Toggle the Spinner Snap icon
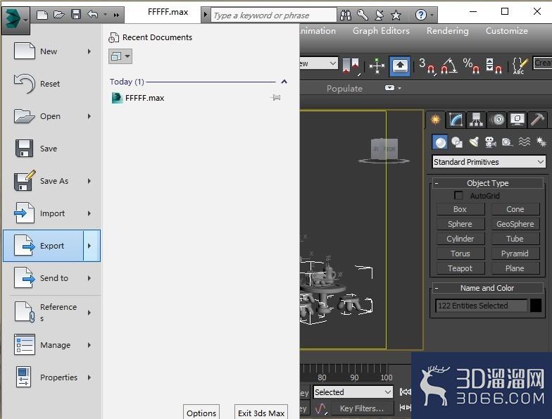Image resolution: width=552 pixels, height=419 pixels. tap(494, 66)
